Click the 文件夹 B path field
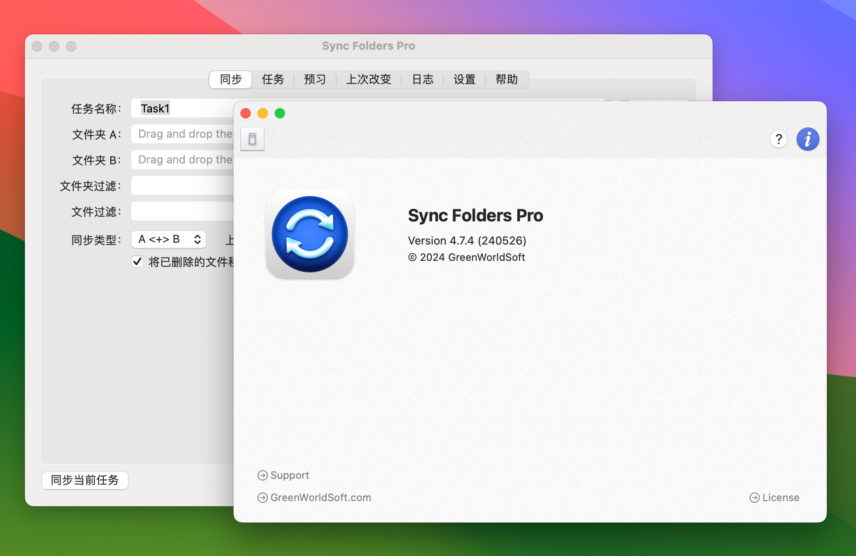Image resolution: width=856 pixels, height=556 pixels. 182,160
